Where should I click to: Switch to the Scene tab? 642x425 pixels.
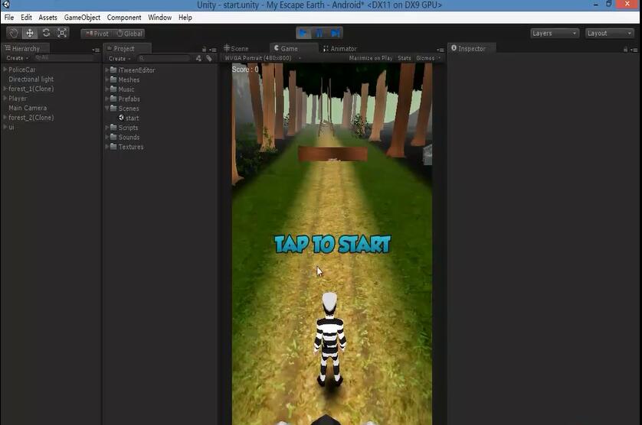coord(239,49)
